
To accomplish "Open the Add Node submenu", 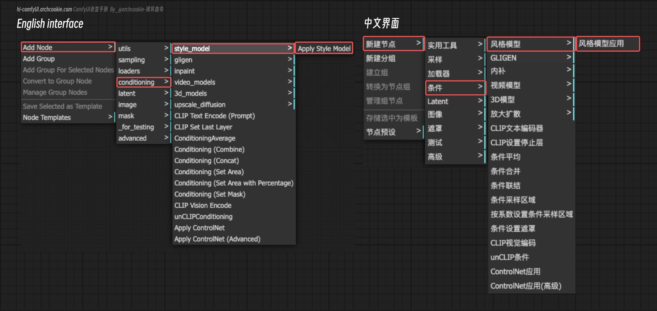I will [x=68, y=47].
